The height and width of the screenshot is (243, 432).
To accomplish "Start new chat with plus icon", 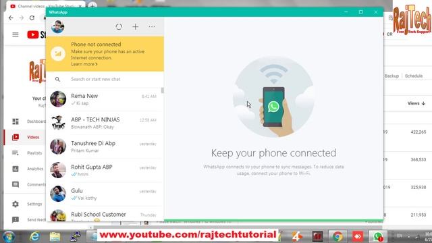I will tap(135, 27).
